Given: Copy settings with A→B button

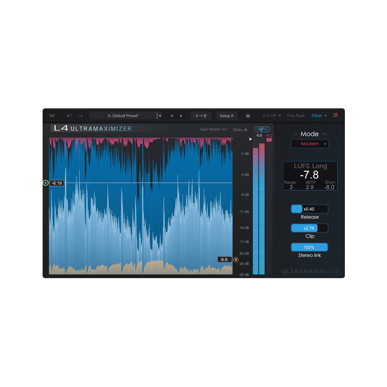Looking at the screenshot, I should coord(201,116).
